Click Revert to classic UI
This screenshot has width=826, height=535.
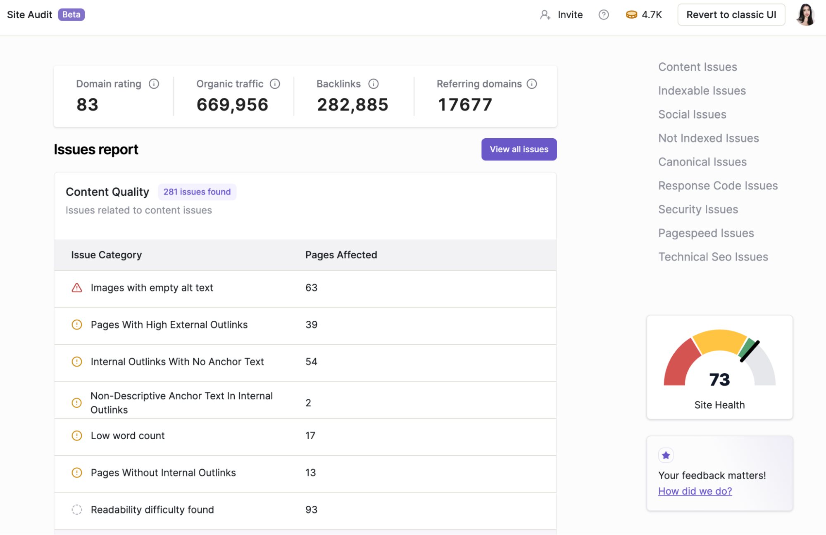(x=731, y=14)
